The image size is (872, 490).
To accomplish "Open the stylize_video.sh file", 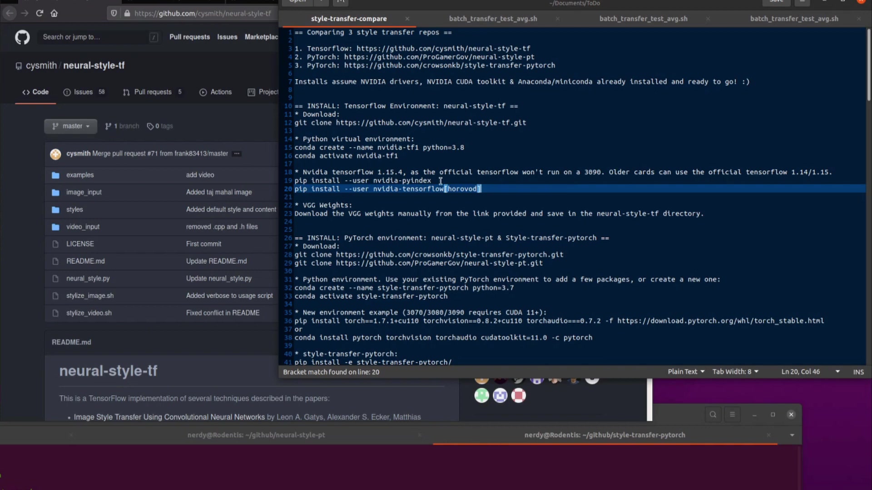I will coord(89,313).
